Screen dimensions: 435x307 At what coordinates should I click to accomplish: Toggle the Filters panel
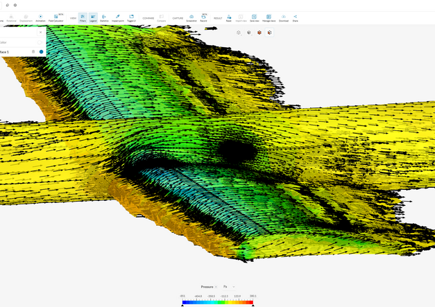pyautogui.click(x=83, y=18)
